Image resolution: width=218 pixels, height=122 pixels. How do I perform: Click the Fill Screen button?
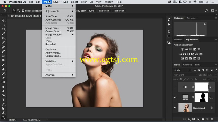(x=119, y=11)
